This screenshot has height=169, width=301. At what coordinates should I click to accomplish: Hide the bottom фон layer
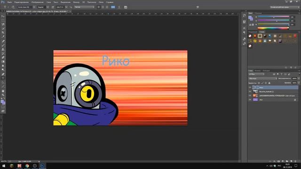coord(250,100)
